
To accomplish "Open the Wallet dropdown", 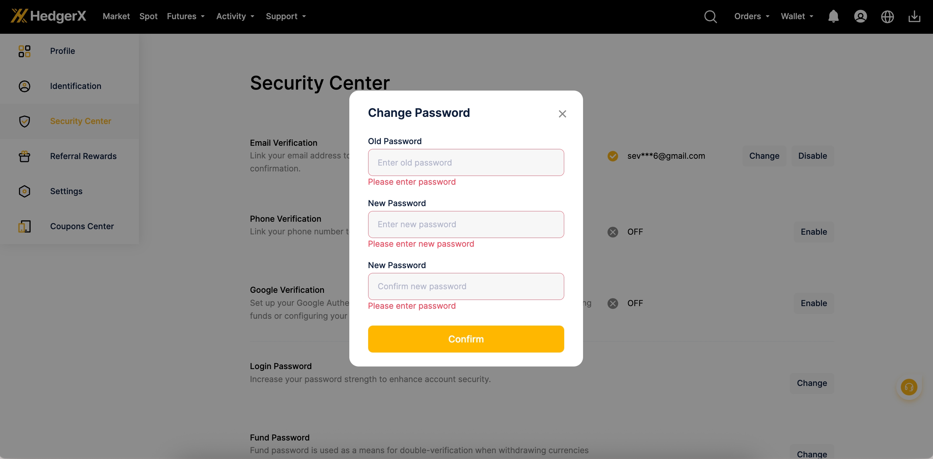I will pos(797,16).
